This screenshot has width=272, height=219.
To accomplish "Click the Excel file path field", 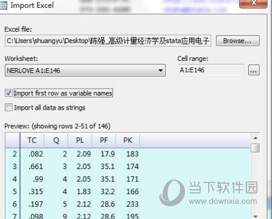I will 108,41.
